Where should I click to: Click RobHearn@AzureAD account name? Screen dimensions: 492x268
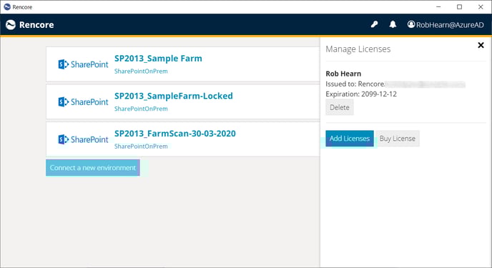pos(450,25)
